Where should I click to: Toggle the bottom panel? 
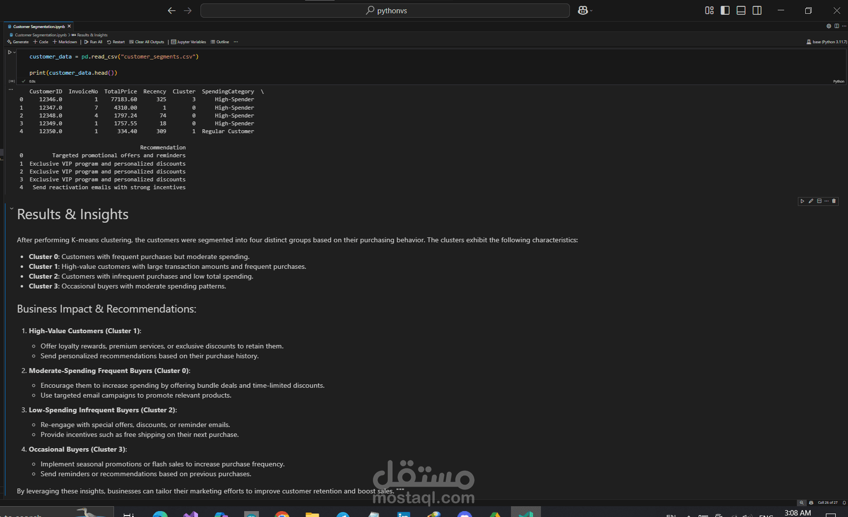[x=741, y=10]
